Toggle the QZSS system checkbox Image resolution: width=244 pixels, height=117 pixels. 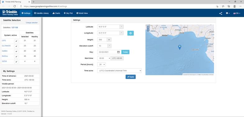[x=16, y=62]
